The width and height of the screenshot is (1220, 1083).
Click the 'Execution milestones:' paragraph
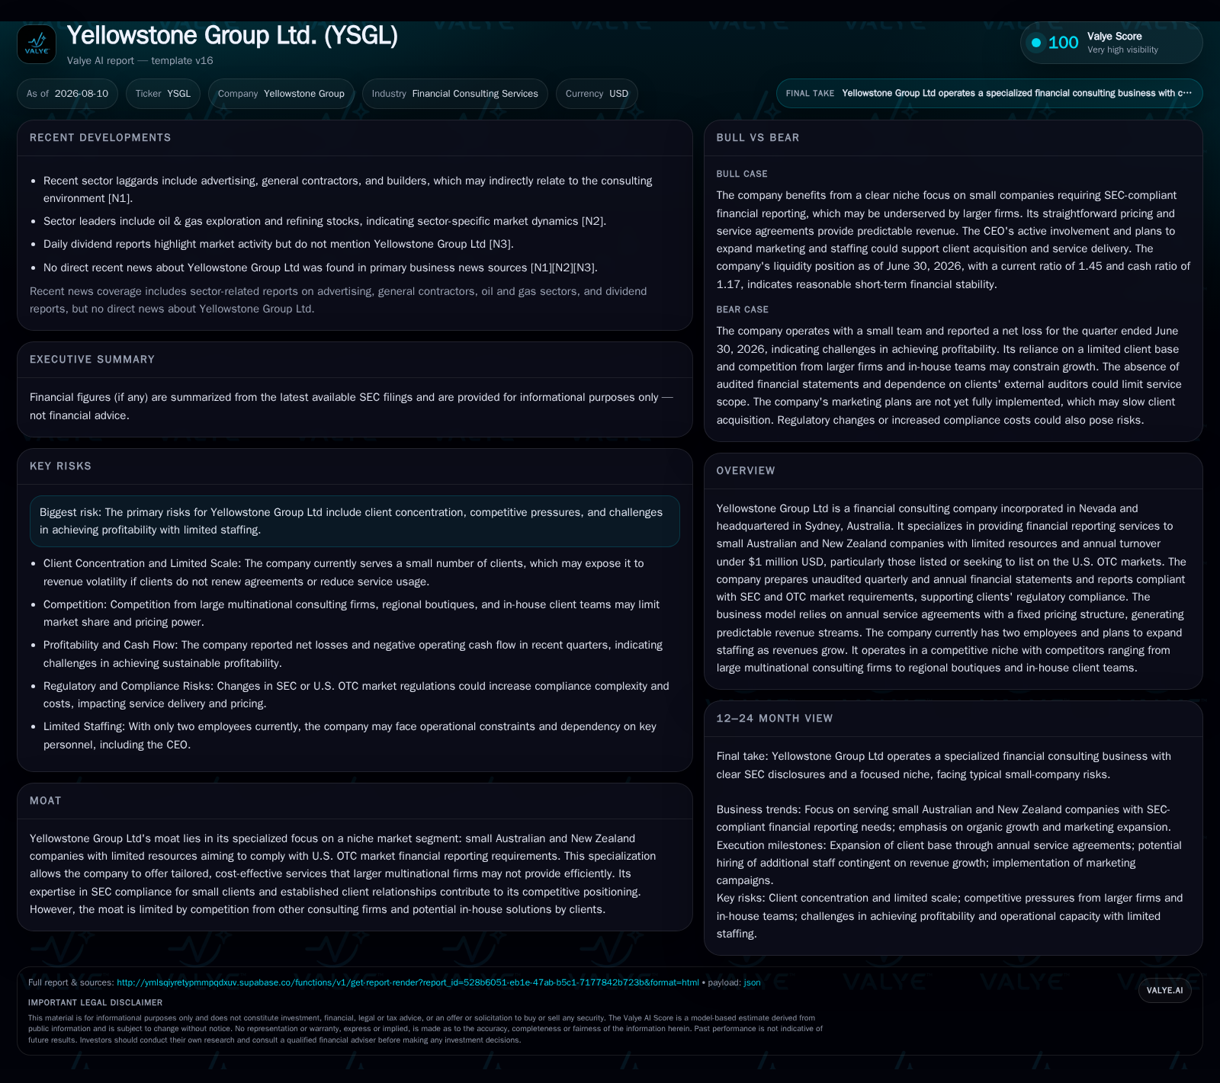click(x=949, y=863)
